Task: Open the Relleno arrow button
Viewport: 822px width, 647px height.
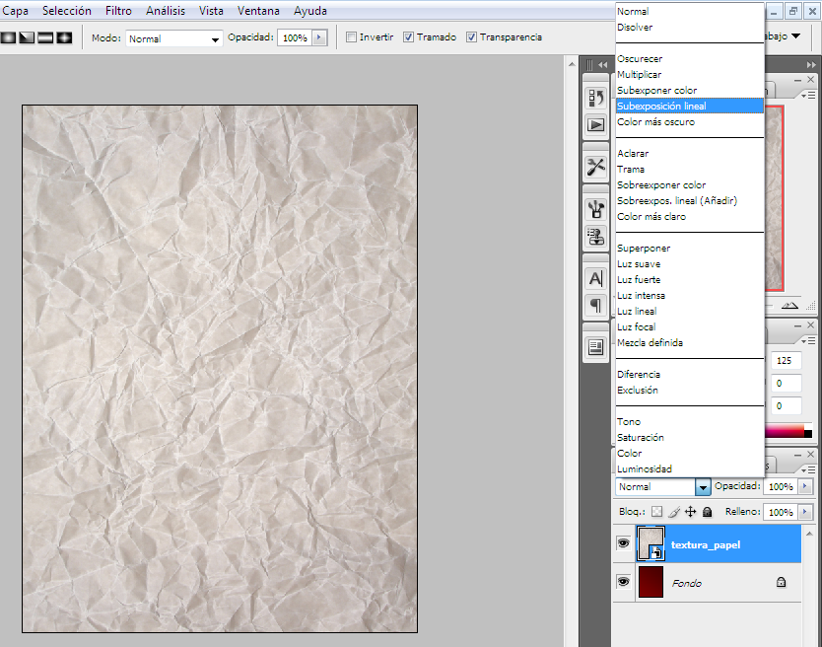Action: pyautogui.click(x=805, y=512)
